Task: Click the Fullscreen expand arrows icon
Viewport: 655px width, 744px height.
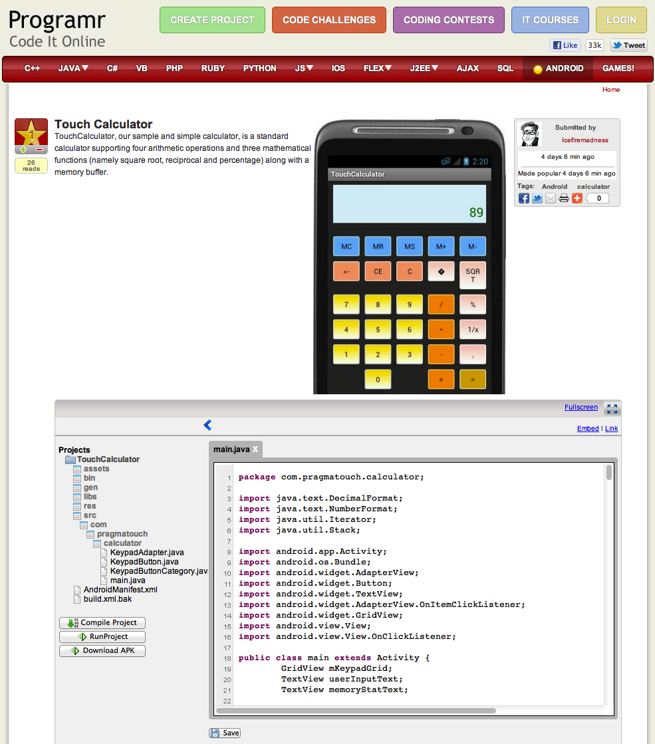Action: [612, 408]
